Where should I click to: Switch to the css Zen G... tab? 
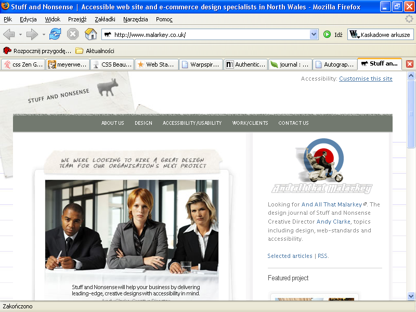click(23, 64)
